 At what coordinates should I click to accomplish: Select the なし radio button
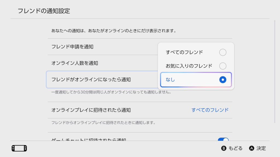[223, 80]
